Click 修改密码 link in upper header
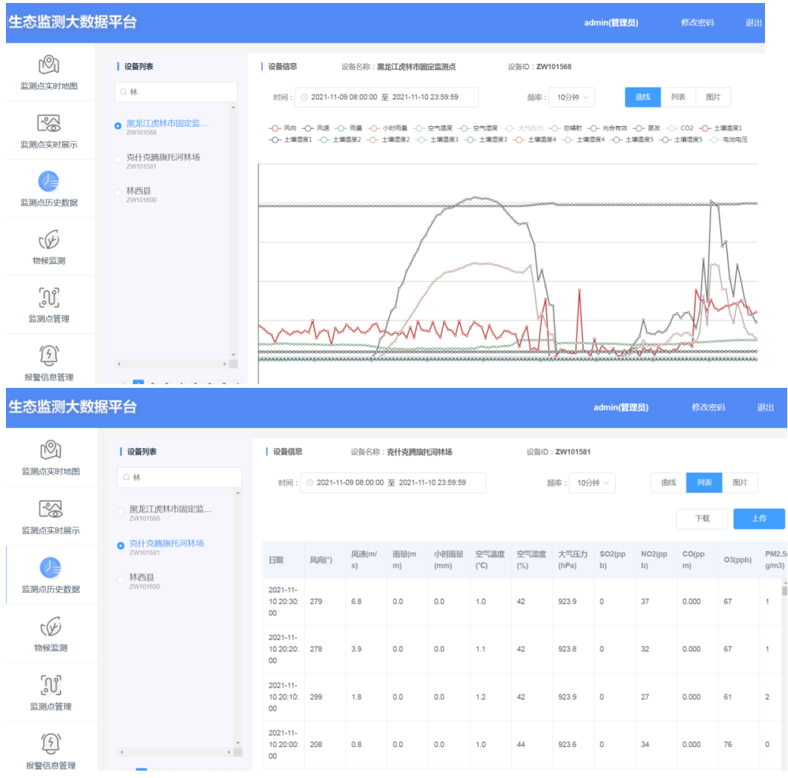Image resolution: width=788 pixels, height=778 pixels. point(697,23)
